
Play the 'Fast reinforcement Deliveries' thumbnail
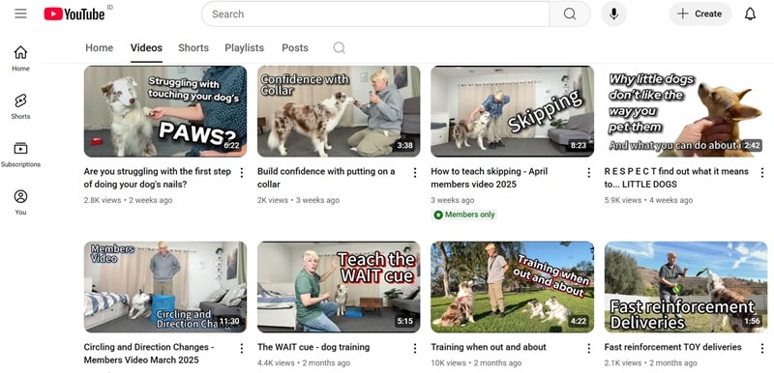[686, 287]
